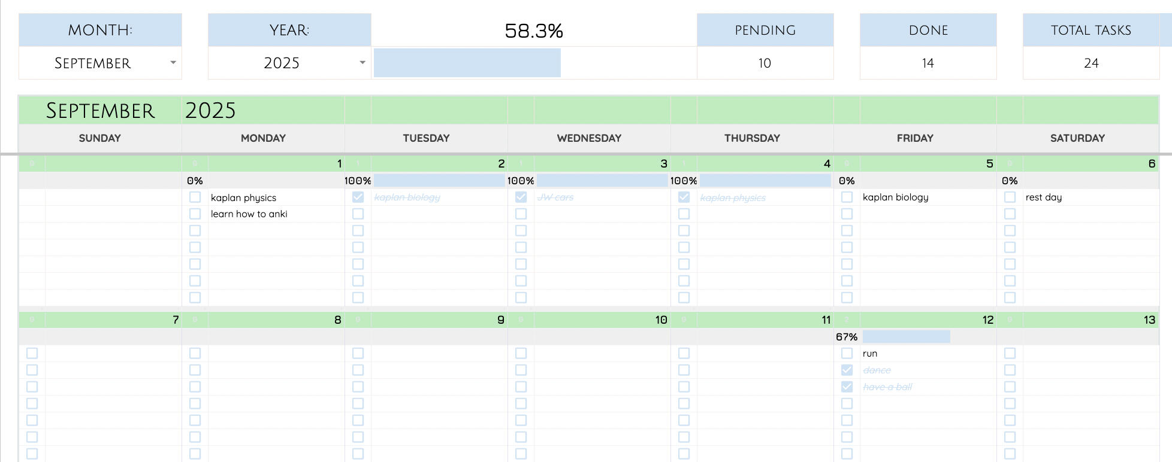This screenshot has height=462, width=1172.
Task: Uncheck the completed JW cars task
Action: point(521,197)
